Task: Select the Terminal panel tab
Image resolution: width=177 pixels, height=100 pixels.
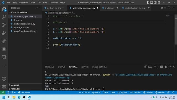Action: tap(73, 67)
